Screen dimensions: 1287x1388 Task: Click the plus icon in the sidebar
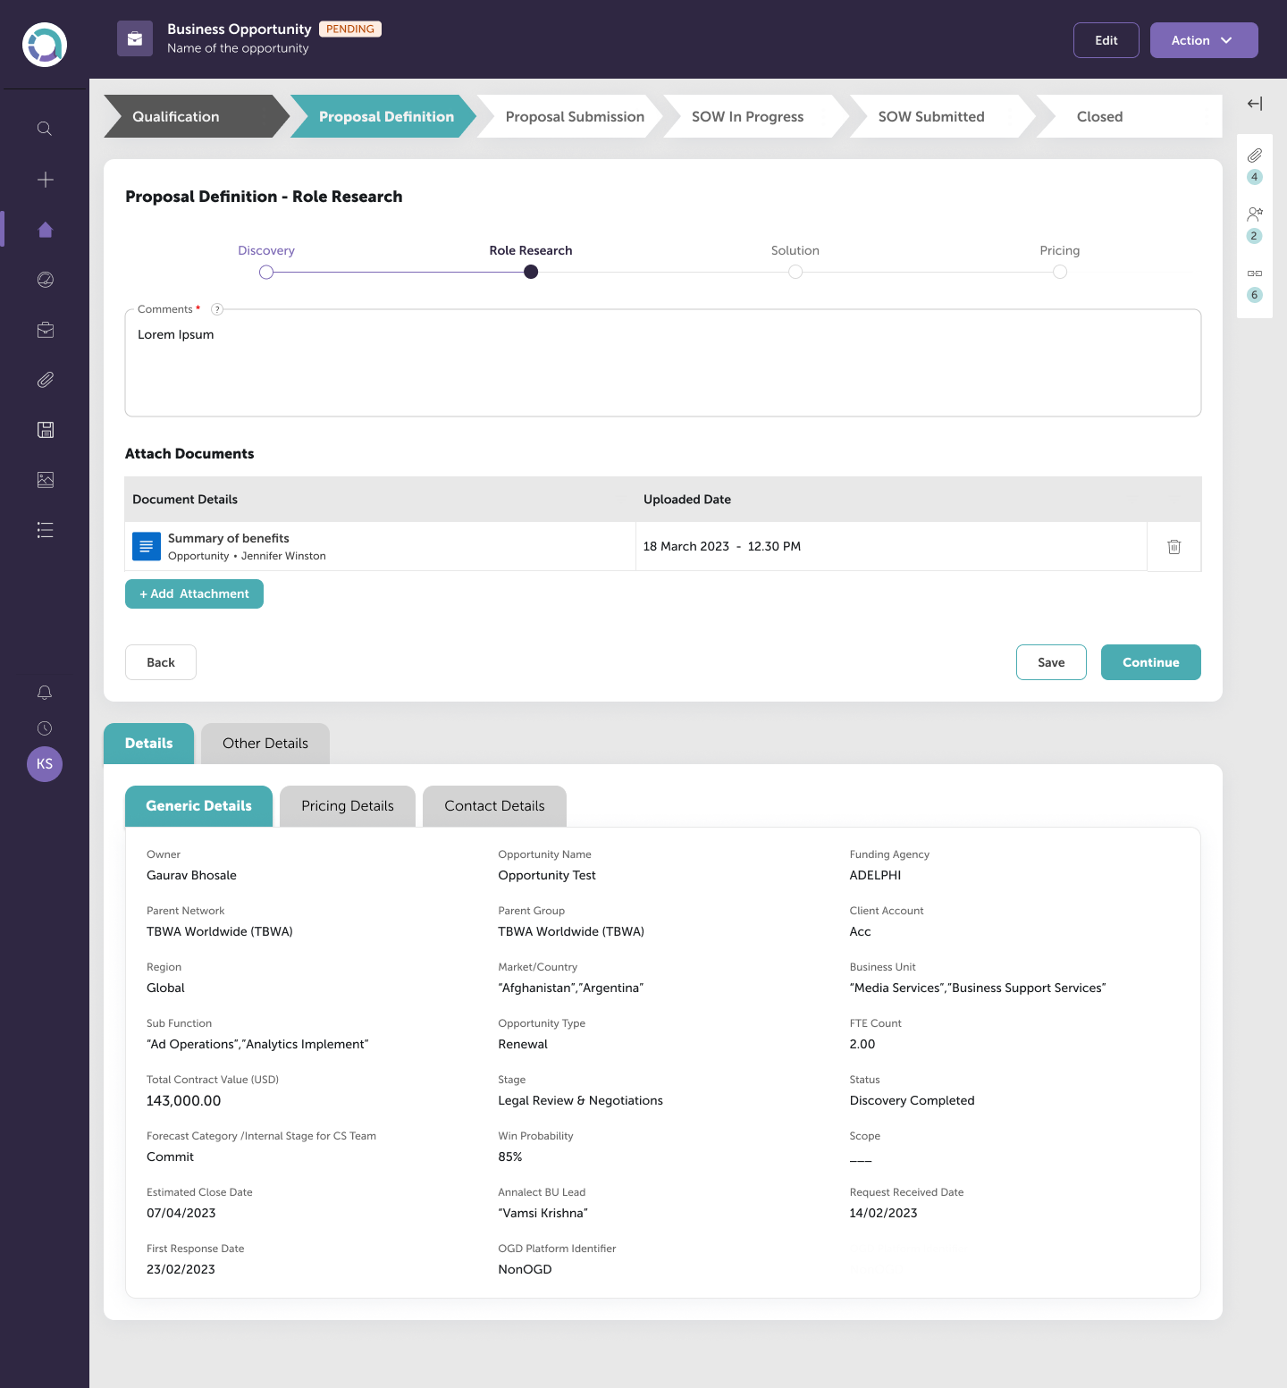click(45, 180)
